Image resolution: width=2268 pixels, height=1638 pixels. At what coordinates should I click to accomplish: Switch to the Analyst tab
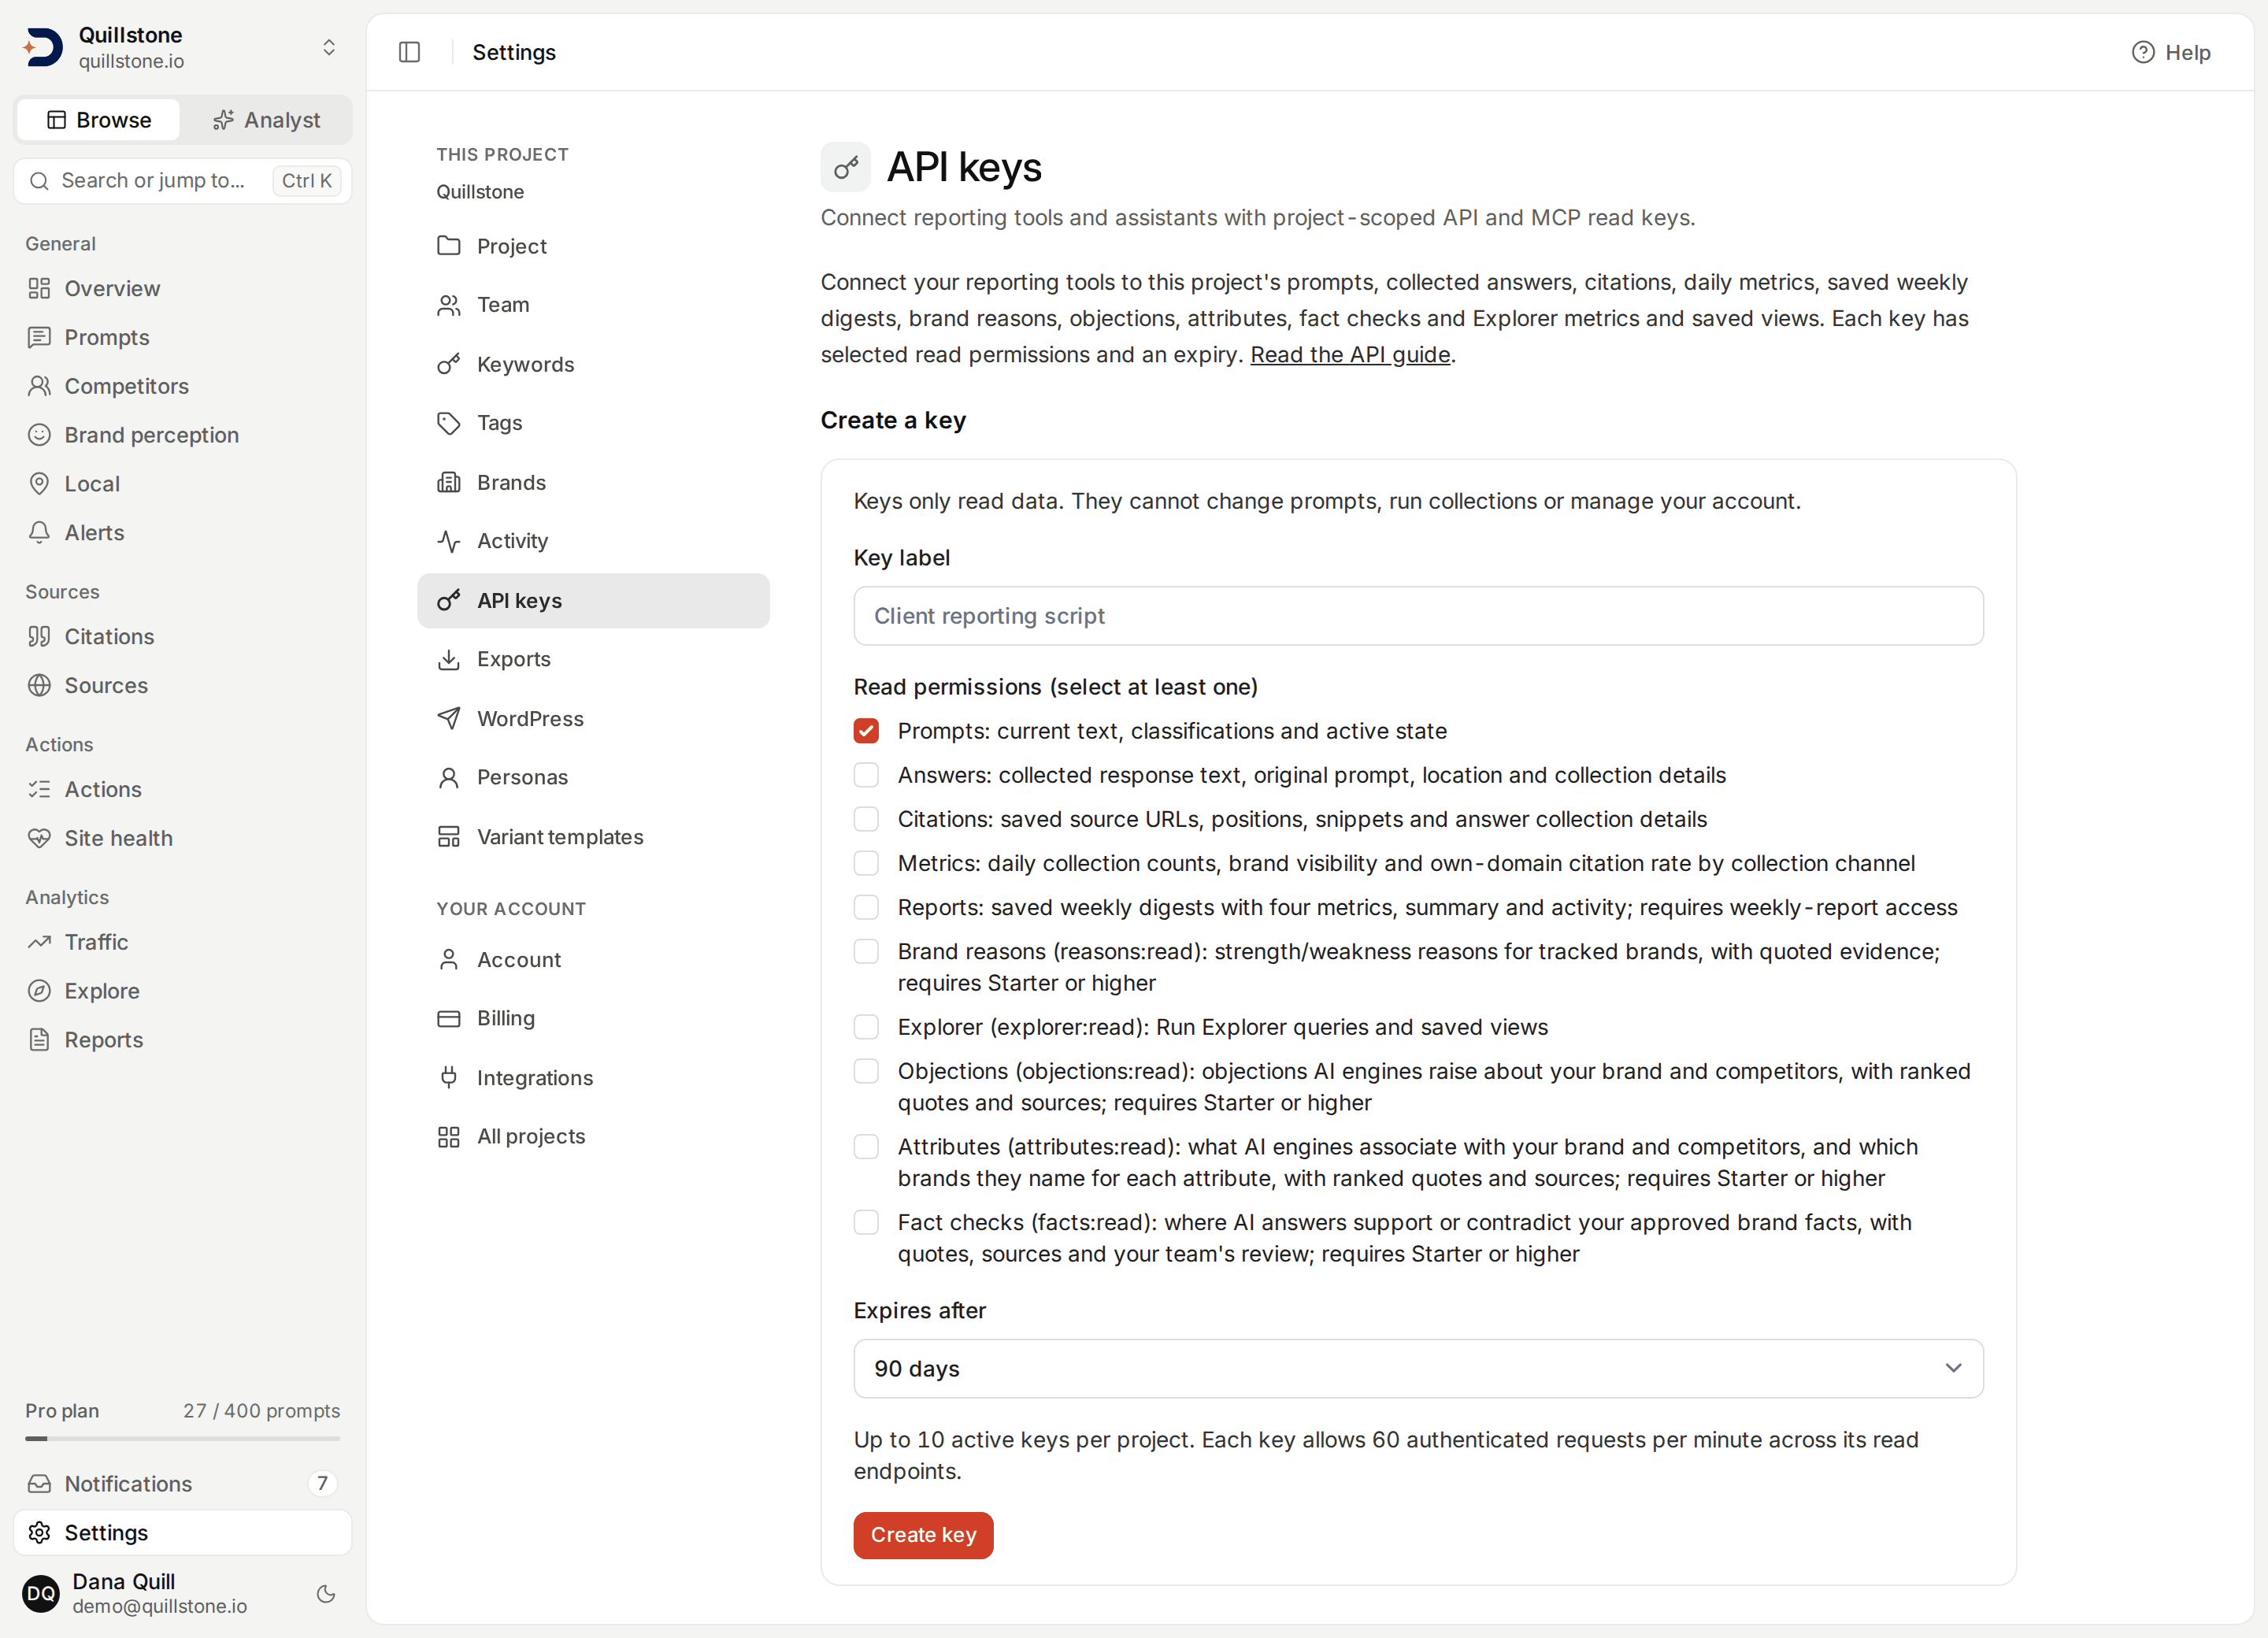(x=266, y=120)
